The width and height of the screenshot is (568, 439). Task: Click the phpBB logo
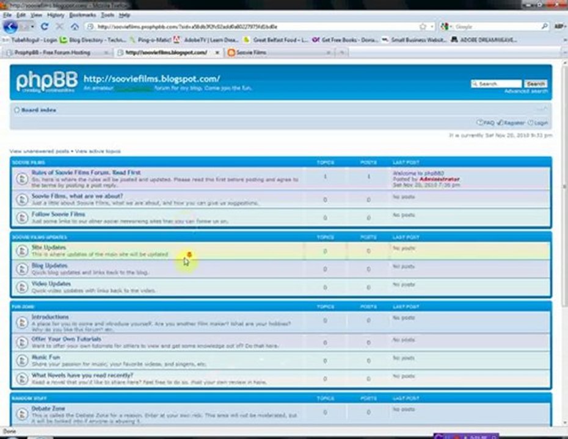[46, 82]
